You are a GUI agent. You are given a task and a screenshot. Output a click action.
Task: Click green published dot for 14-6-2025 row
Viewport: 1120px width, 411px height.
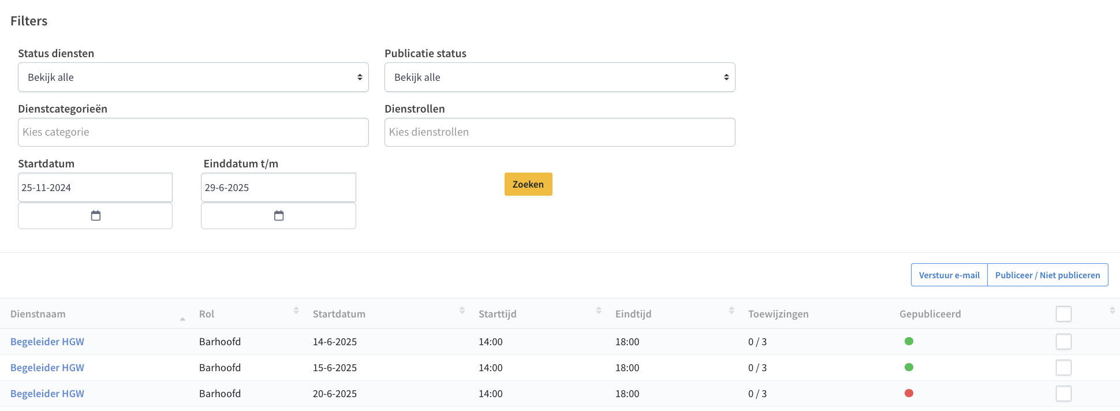[909, 341]
